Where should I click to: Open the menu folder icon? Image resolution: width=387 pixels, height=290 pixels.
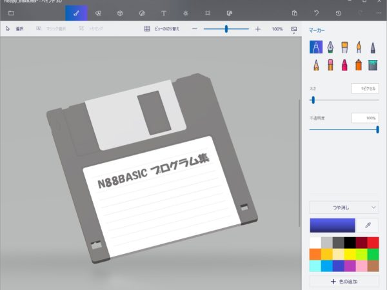coord(12,13)
